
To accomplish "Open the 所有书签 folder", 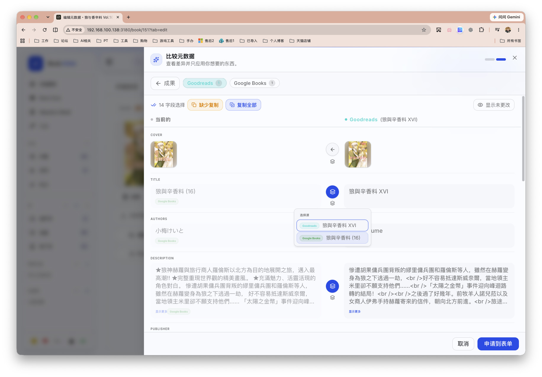I will pos(511,41).
